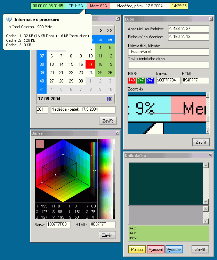Click magnified zoom preview in Lupa
The image size is (217, 260).
point(167,113)
